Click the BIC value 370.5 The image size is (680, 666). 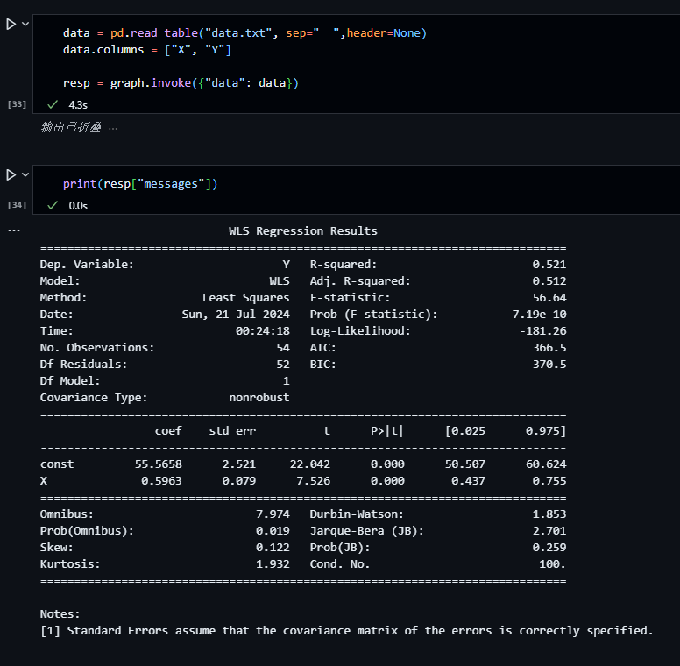549,365
